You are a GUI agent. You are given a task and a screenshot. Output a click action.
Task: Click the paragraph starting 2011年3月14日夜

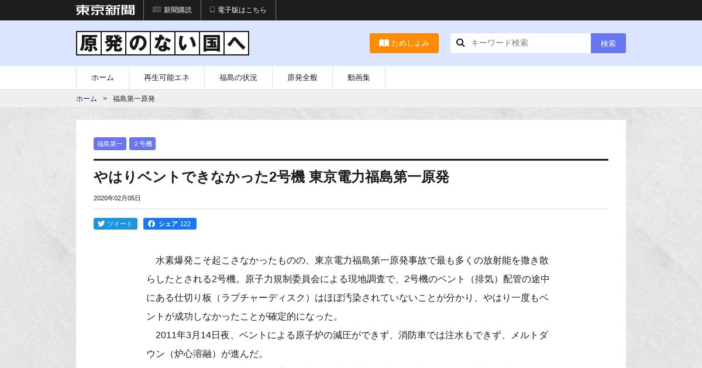pyautogui.click(x=348, y=345)
